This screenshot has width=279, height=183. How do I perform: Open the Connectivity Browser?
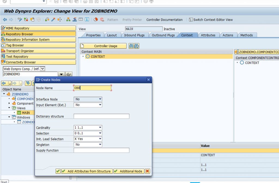click(x=38, y=62)
